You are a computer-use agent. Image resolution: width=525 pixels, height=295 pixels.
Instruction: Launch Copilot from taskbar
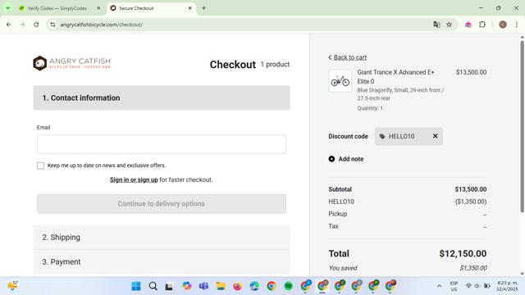pos(187,286)
